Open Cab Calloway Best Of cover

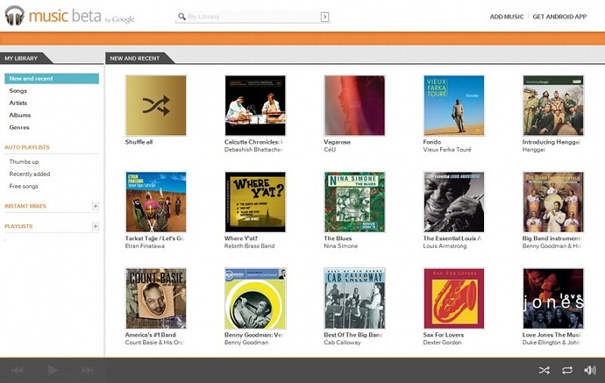pyautogui.click(x=354, y=299)
